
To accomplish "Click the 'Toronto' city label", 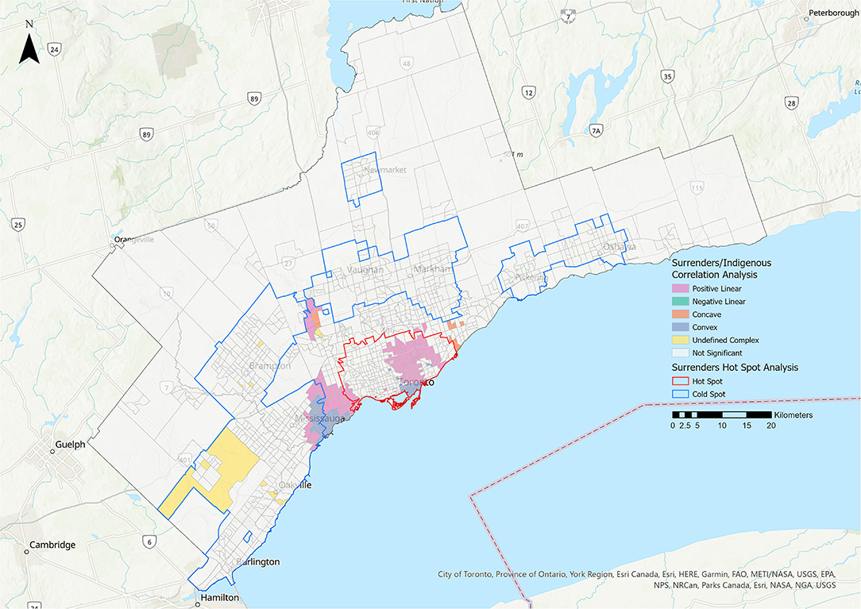I will pos(417,382).
